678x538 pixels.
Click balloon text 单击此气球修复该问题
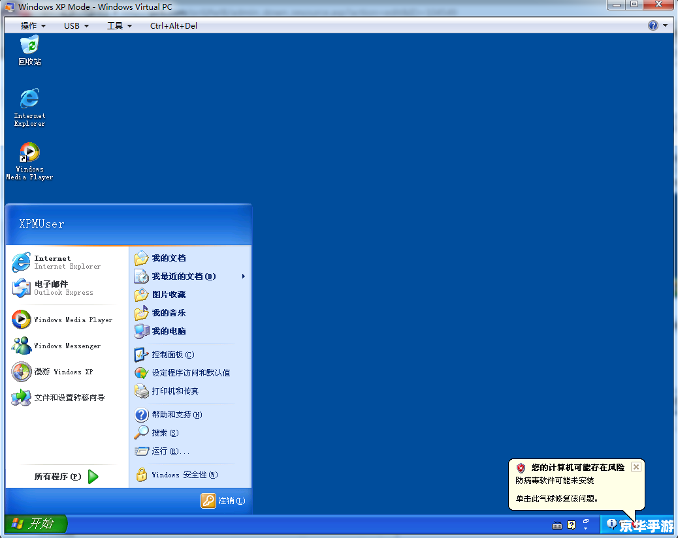(557, 499)
